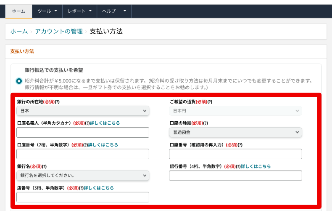Click the (?) help next to 口座番号 確認用

(x=240, y=145)
